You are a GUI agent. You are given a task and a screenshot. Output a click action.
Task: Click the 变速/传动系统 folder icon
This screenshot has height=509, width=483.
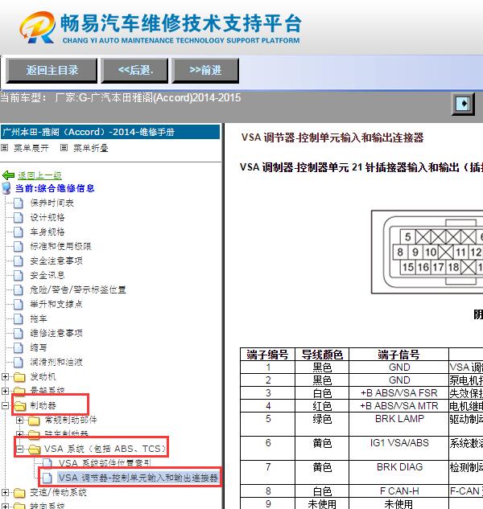19,493
